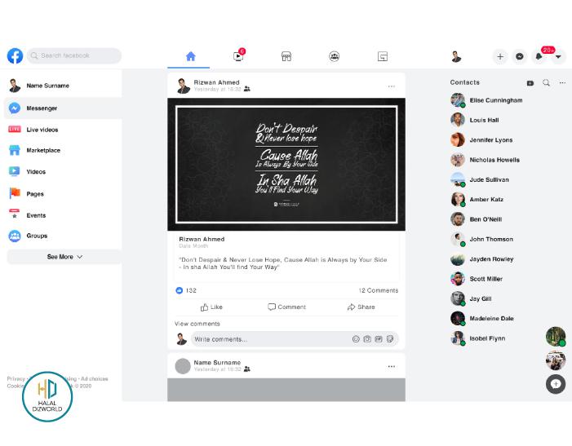
Task: Like Rizwan Ahmed's post
Action: (x=211, y=307)
